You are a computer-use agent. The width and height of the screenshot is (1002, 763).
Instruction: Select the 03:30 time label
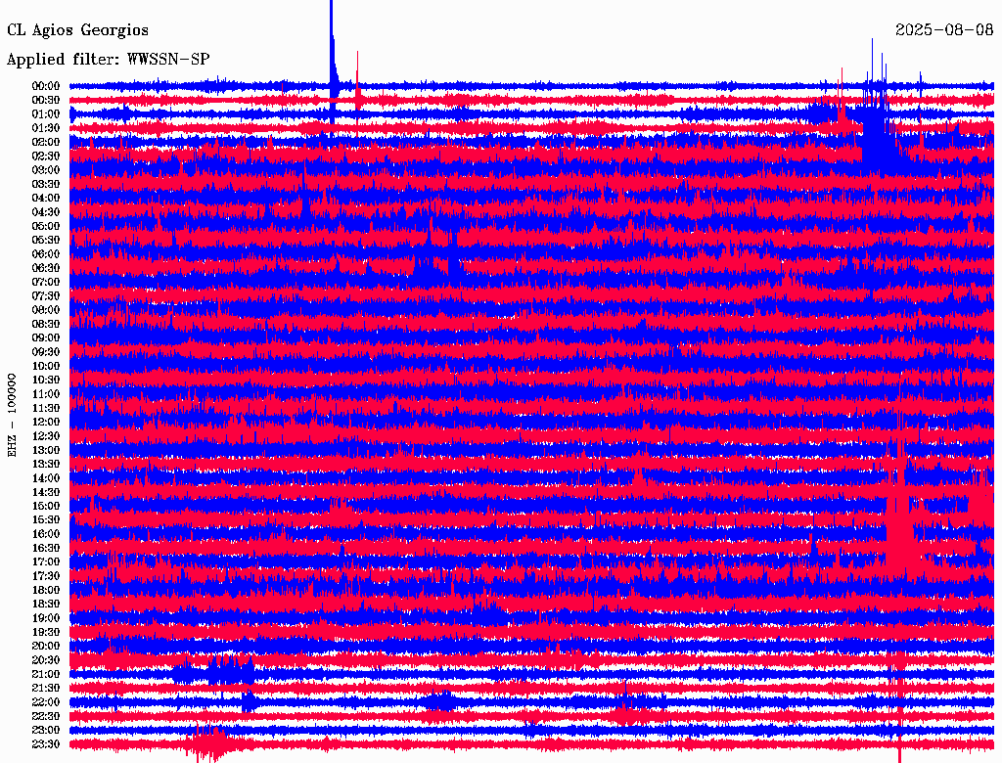pyautogui.click(x=46, y=184)
